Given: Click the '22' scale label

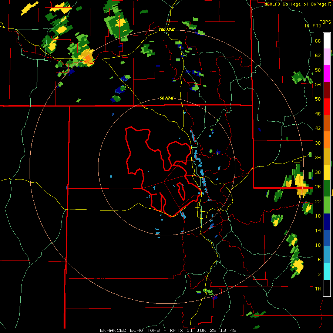Looking at the screenshot, I should pos(318,201).
